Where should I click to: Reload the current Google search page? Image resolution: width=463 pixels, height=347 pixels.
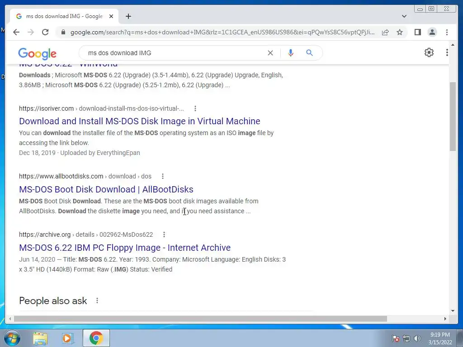(45, 32)
